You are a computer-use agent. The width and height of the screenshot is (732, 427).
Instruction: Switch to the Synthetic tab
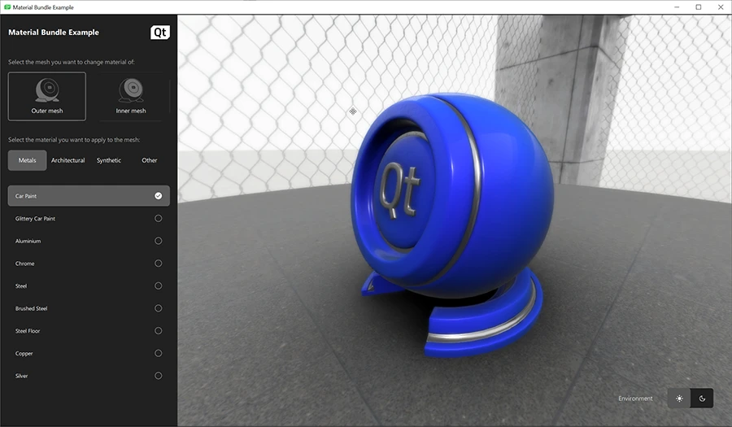pyautogui.click(x=109, y=160)
